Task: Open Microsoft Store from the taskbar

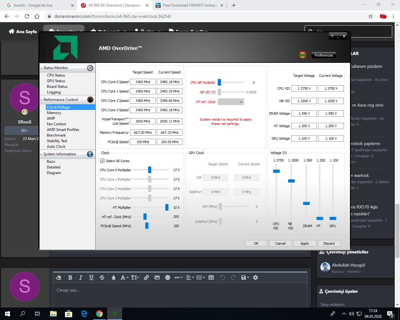Action: click(68, 314)
